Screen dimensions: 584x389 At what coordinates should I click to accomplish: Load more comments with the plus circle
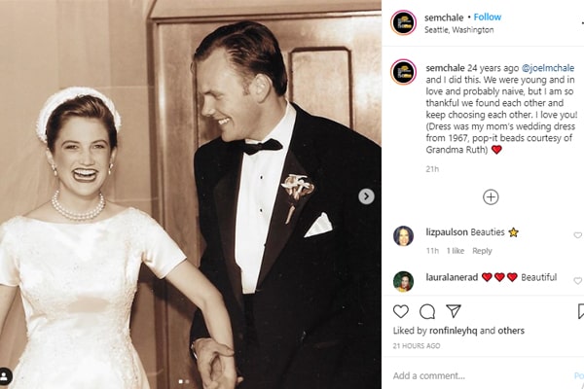click(491, 196)
